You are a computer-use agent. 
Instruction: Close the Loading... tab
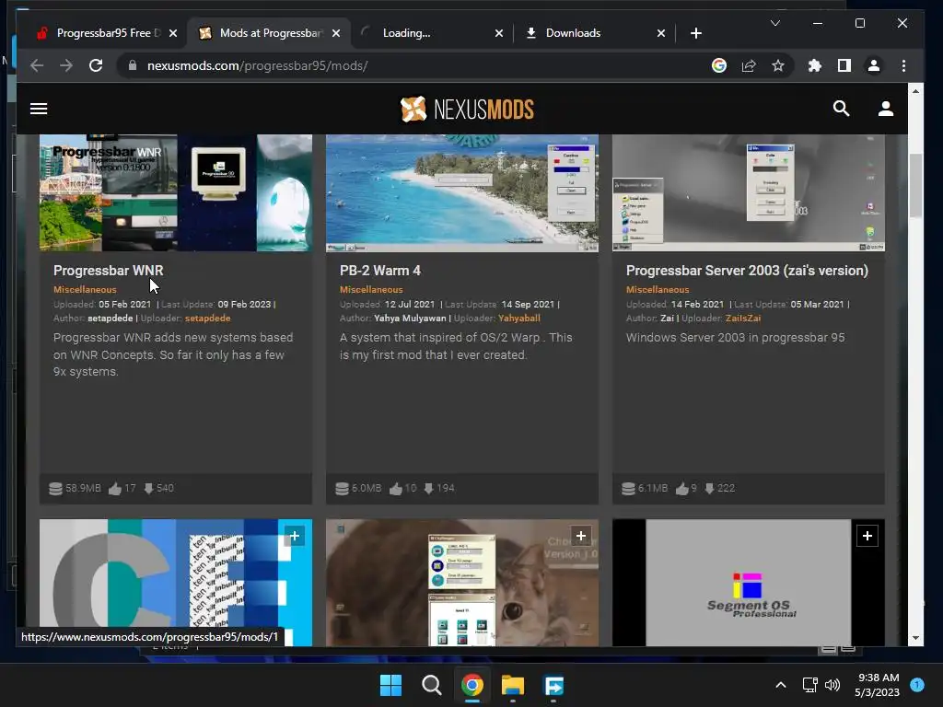point(498,33)
